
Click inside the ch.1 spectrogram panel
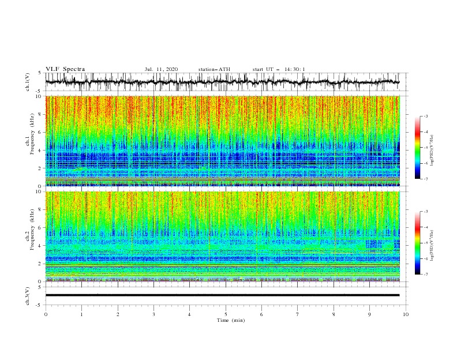[x=222, y=141]
